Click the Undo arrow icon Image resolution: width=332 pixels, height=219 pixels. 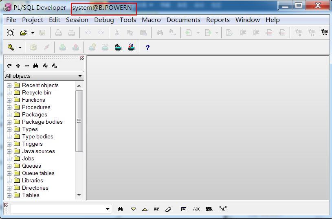(88, 33)
